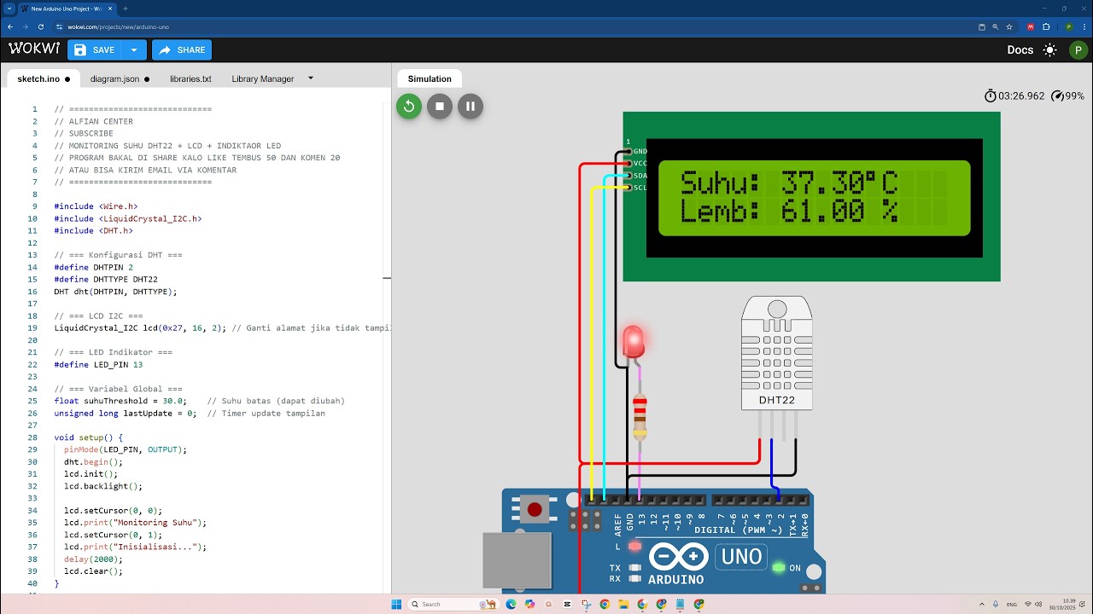Viewport: 1093px width, 614px height.
Task: Bookmark this page with the star icon
Action: pos(1009,26)
